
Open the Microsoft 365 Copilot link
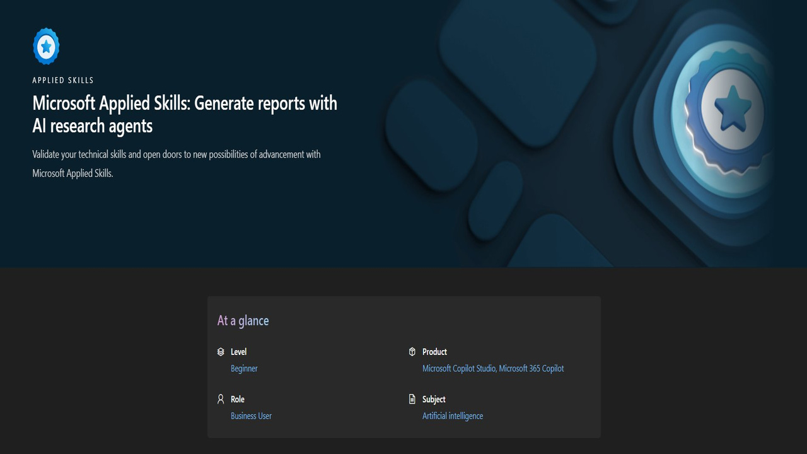click(532, 368)
